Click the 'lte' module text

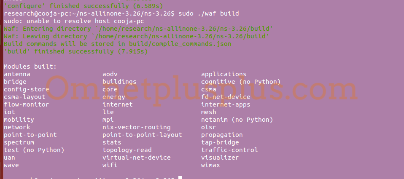(x=108, y=112)
